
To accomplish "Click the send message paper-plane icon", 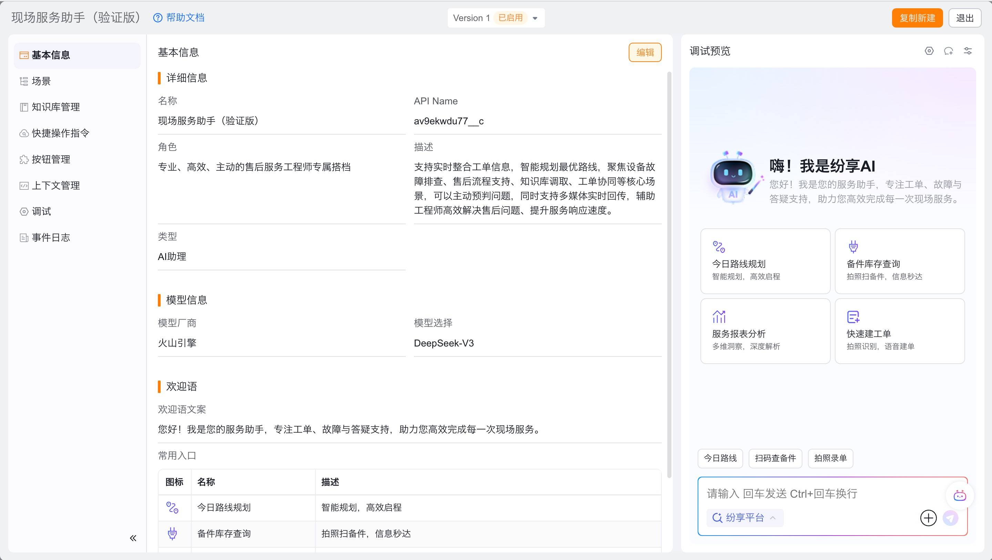I will (950, 518).
